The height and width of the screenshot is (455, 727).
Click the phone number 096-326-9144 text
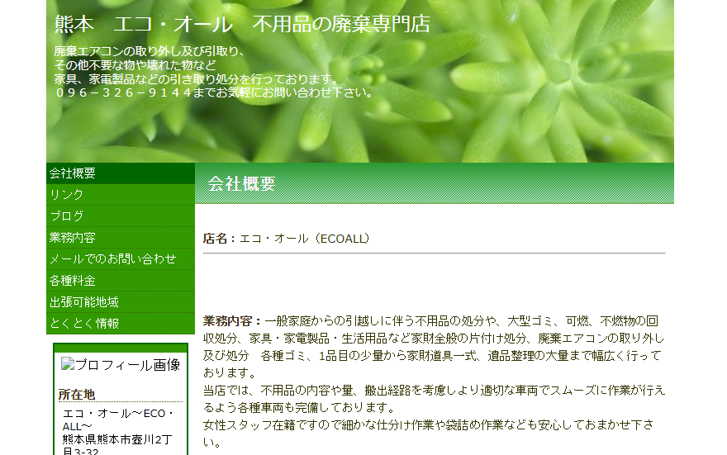click(x=123, y=92)
